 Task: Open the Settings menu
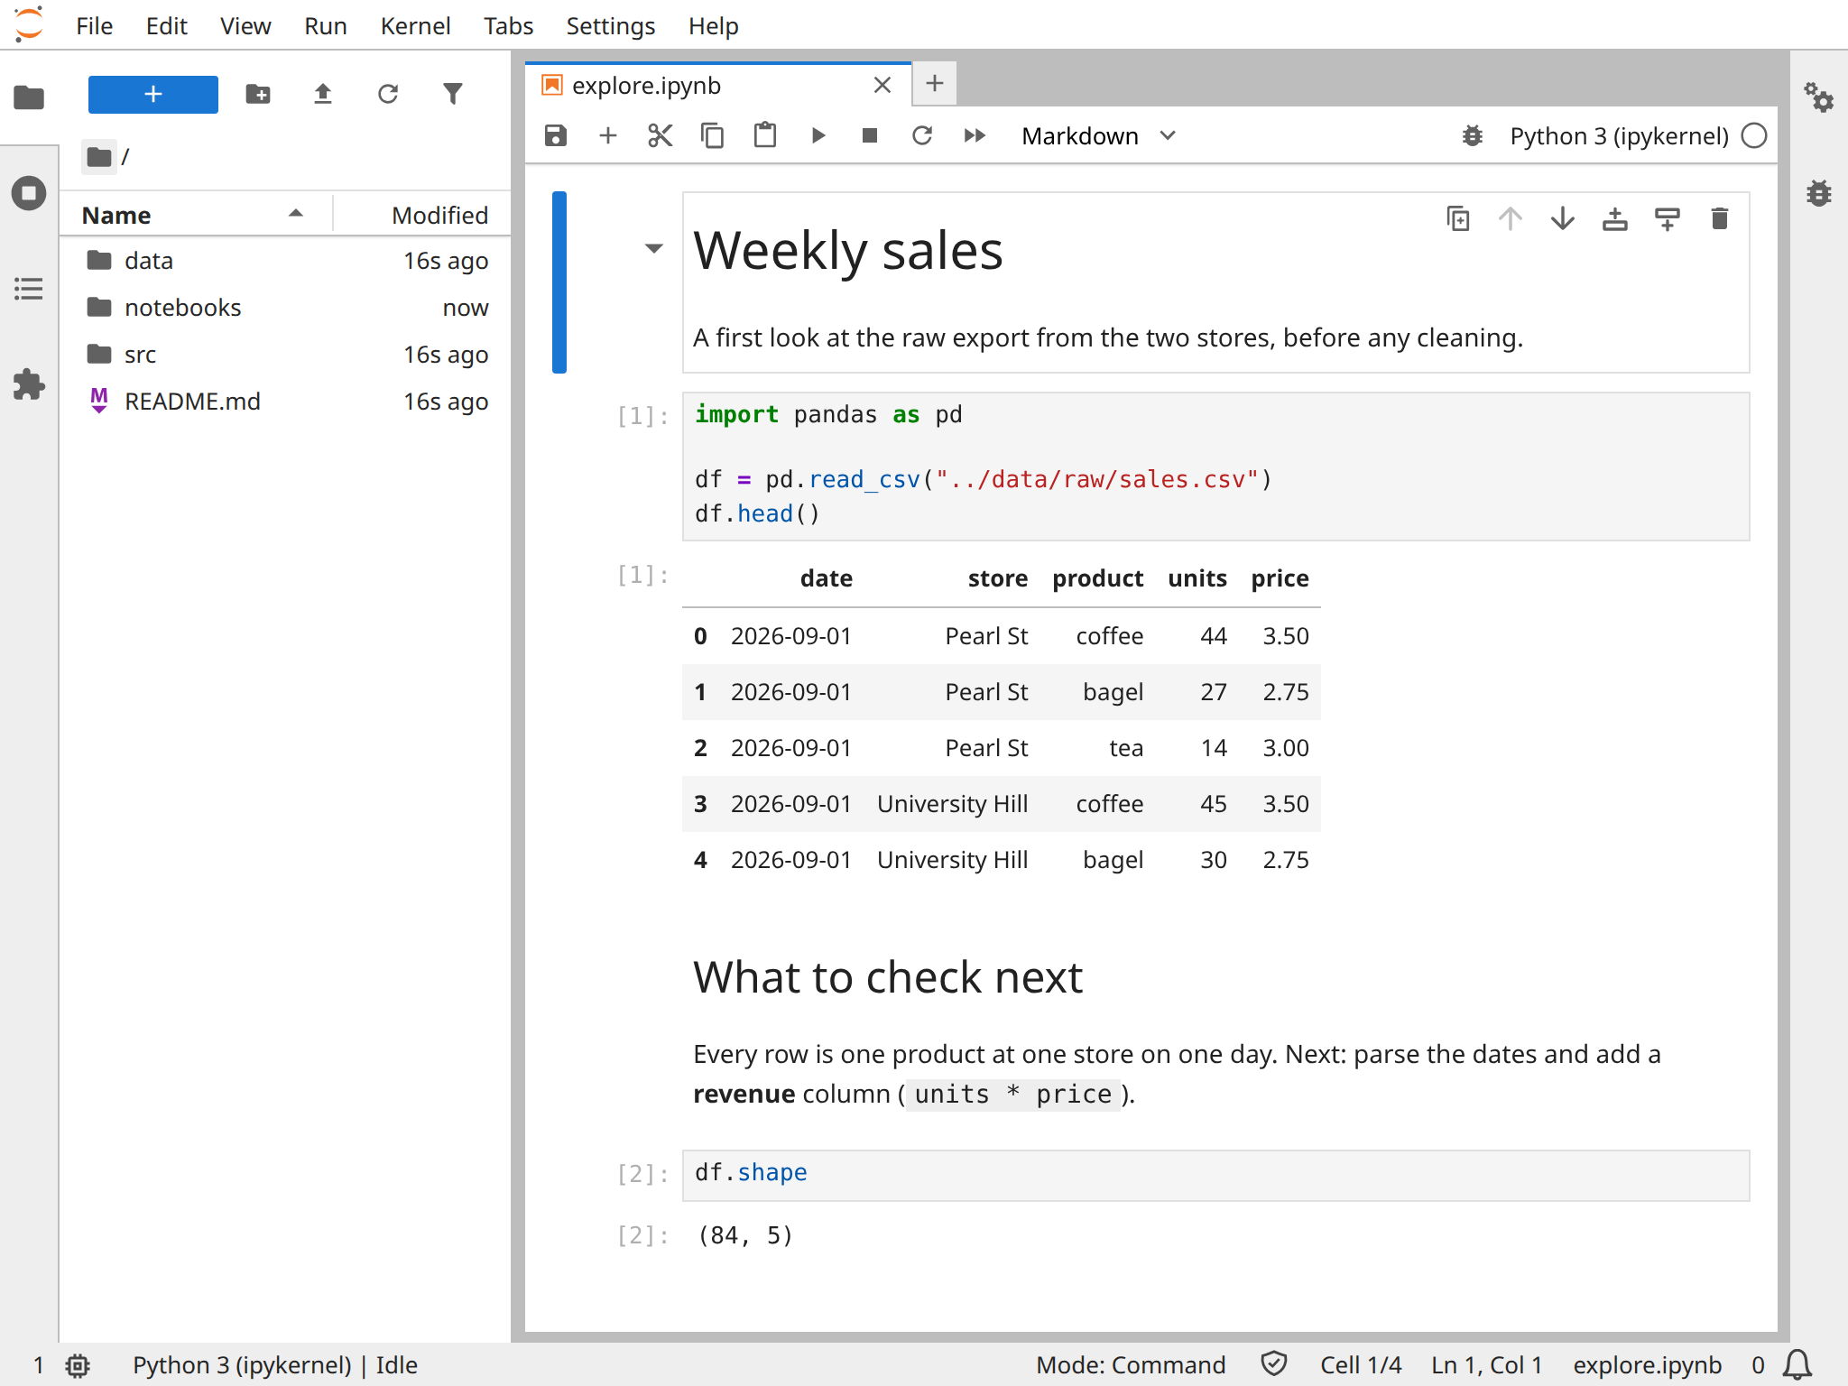611,26
